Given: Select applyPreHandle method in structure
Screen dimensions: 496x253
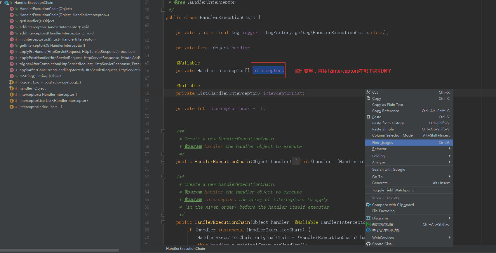Looking at the screenshot, I should point(77,52).
